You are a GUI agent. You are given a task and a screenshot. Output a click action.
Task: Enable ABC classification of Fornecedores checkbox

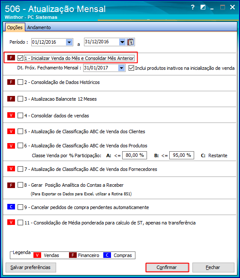click(x=20, y=169)
